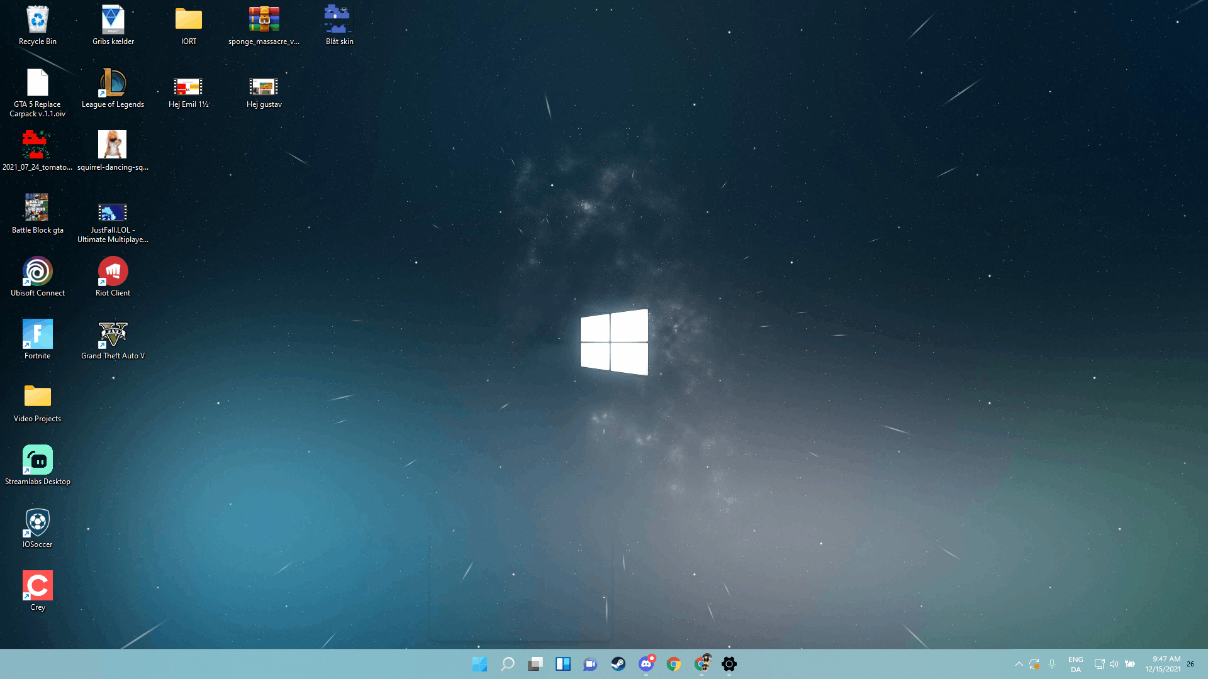Select the Ubisoft Connect shortcut
This screenshot has height=679, width=1208.
38,277
